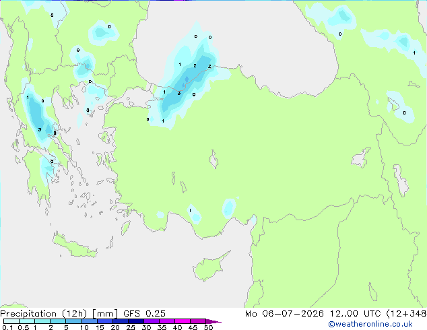Click the '[mm]' unit label
Screen dimensions: 427x330
(105, 314)
